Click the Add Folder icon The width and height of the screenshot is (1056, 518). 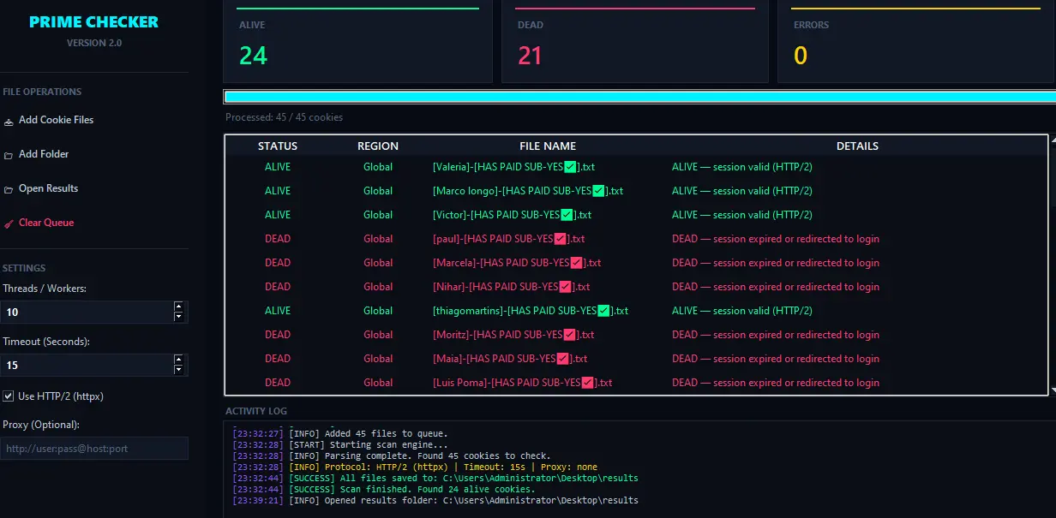pos(9,155)
